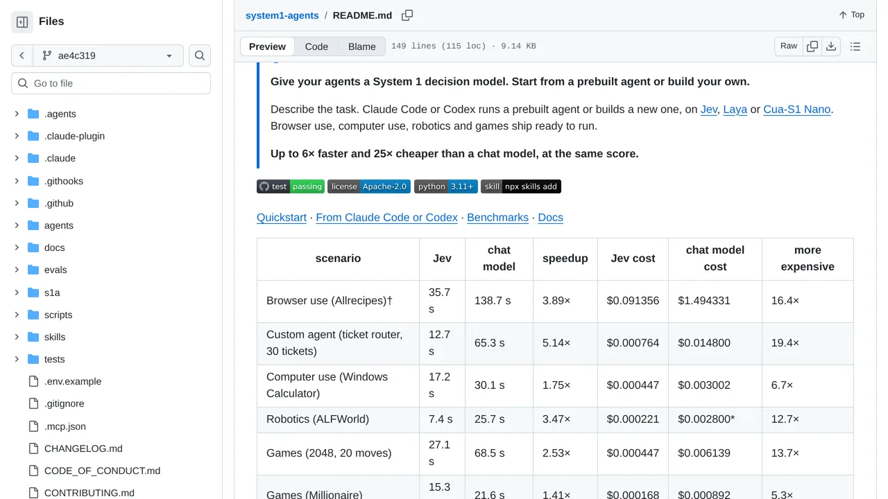The height and width of the screenshot is (499, 888).
Task: Open the tests folder name
Action: point(54,359)
